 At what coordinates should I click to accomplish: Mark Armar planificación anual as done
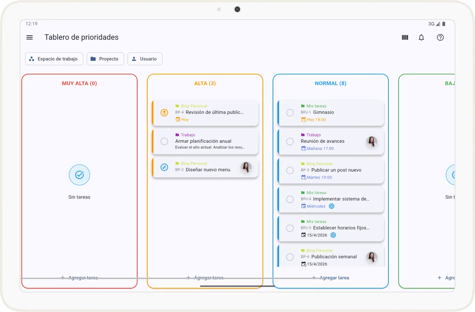(164, 141)
